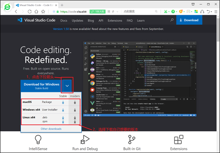Open the API menu item
Image resolution: width=220 pixels, height=153 pixels.
pos(101,21)
